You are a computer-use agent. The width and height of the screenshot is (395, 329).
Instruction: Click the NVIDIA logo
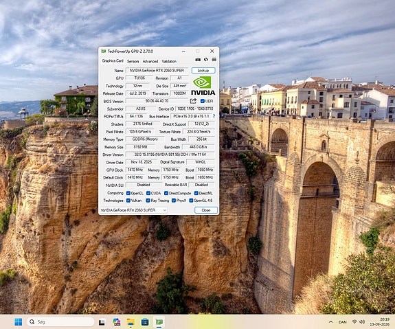pos(203,86)
